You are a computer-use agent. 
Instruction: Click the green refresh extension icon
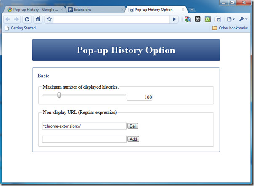point(208,19)
